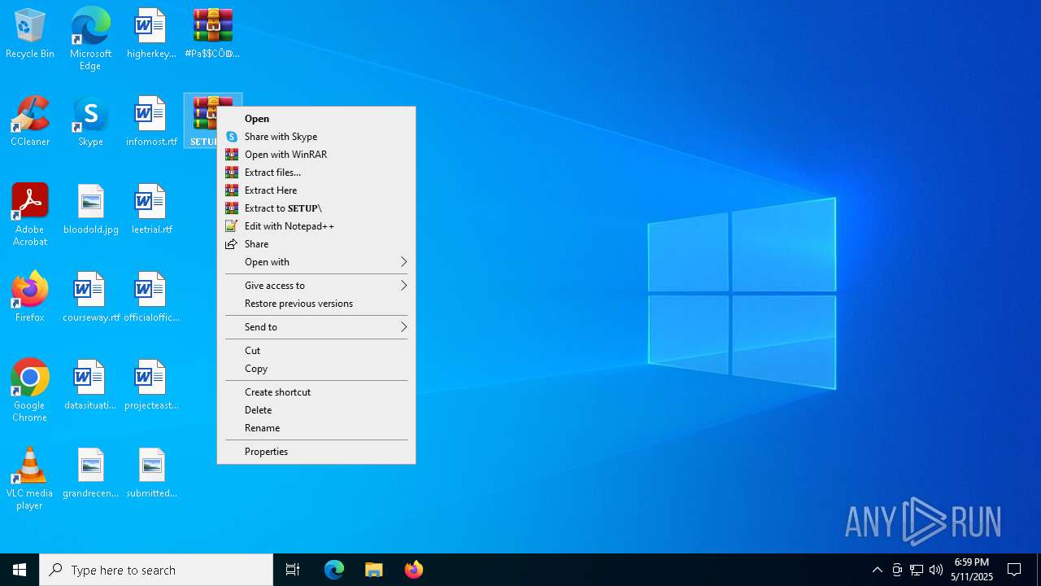
Task: Choose Rename in the context menu
Action: pyautogui.click(x=316, y=428)
